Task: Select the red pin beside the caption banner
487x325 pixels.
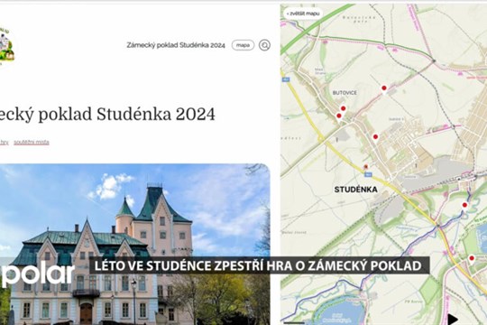Action: pyautogui.click(x=472, y=259)
